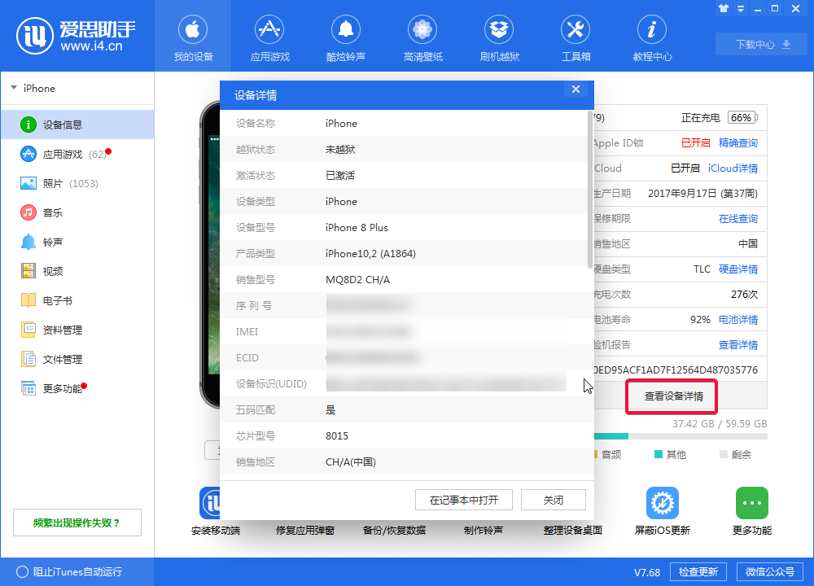Open the 教程中心 tutorial center

[x=652, y=37]
